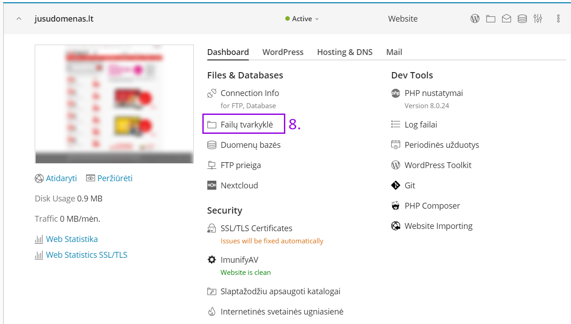This screenshot has height=324, width=571.
Task: Open SSL/TLS Certificates settings
Action: pos(256,228)
